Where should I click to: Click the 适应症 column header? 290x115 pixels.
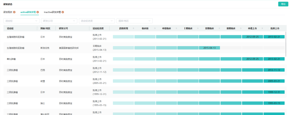click(10, 29)
